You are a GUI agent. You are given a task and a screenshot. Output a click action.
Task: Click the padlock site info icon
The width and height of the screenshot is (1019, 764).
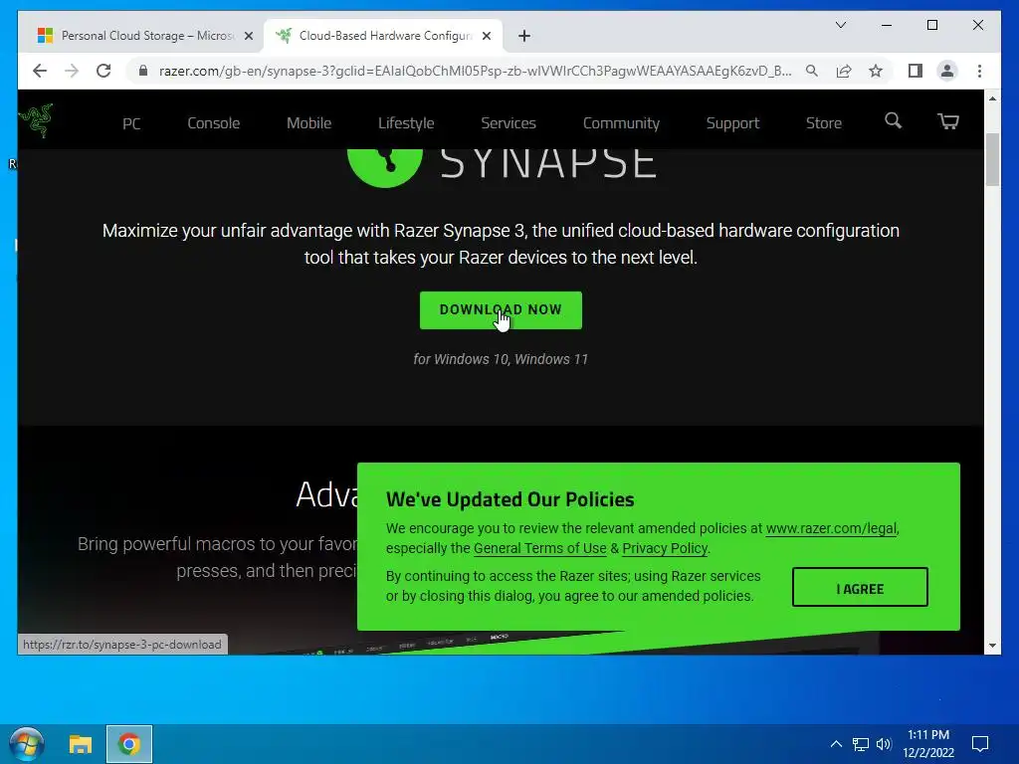143,71
